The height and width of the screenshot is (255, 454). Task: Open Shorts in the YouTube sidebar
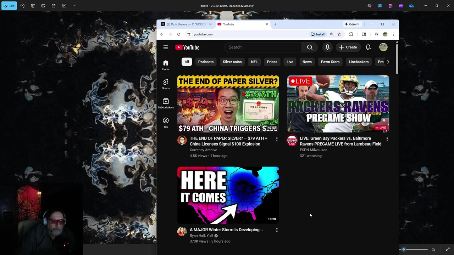(166, 84)
